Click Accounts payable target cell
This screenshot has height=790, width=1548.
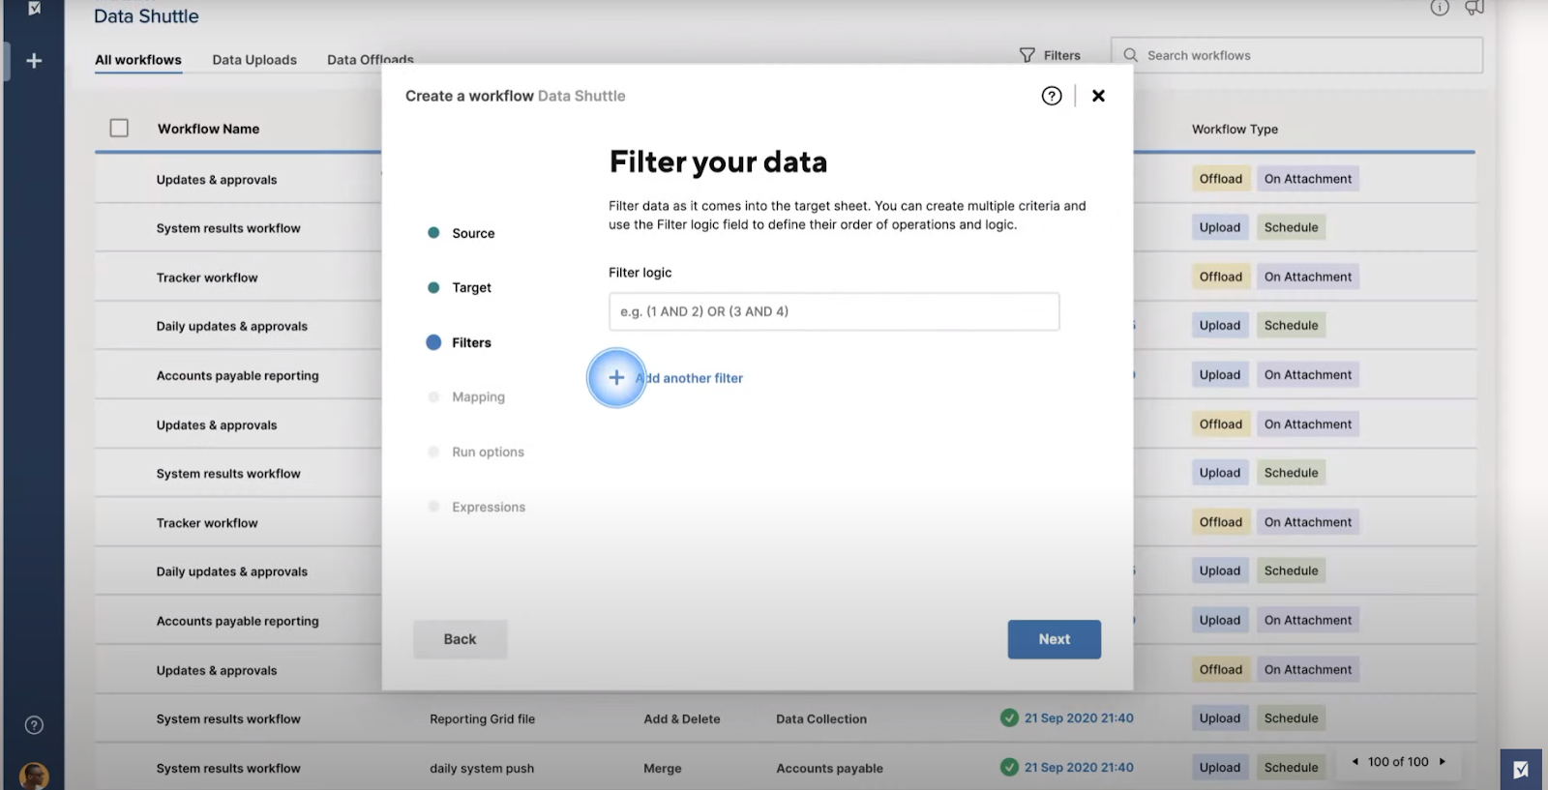(x=829, y=768)
